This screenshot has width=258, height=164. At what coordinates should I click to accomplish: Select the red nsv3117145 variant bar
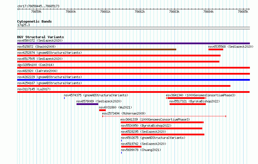click(x=133, y=92)
